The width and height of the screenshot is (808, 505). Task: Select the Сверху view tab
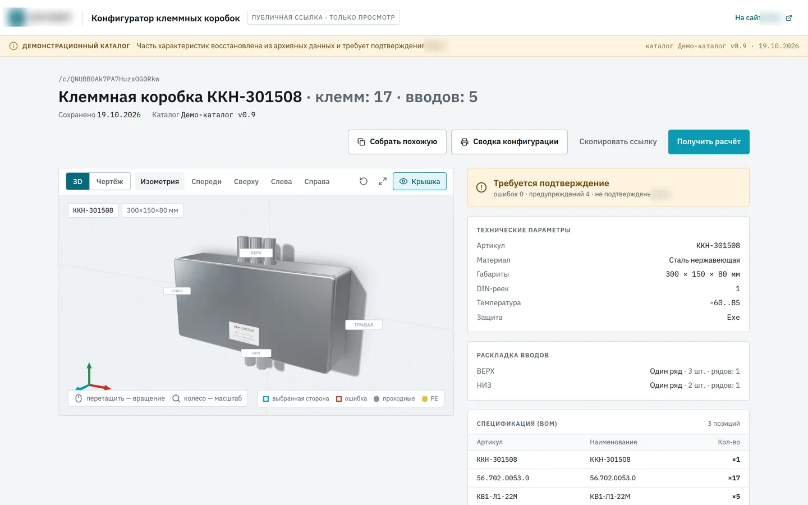(246, 181)
